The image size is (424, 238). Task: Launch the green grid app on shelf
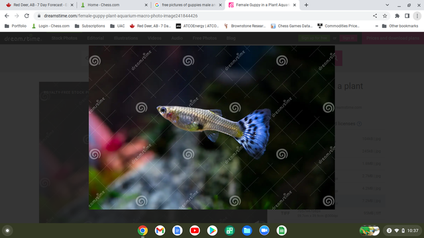229,231
